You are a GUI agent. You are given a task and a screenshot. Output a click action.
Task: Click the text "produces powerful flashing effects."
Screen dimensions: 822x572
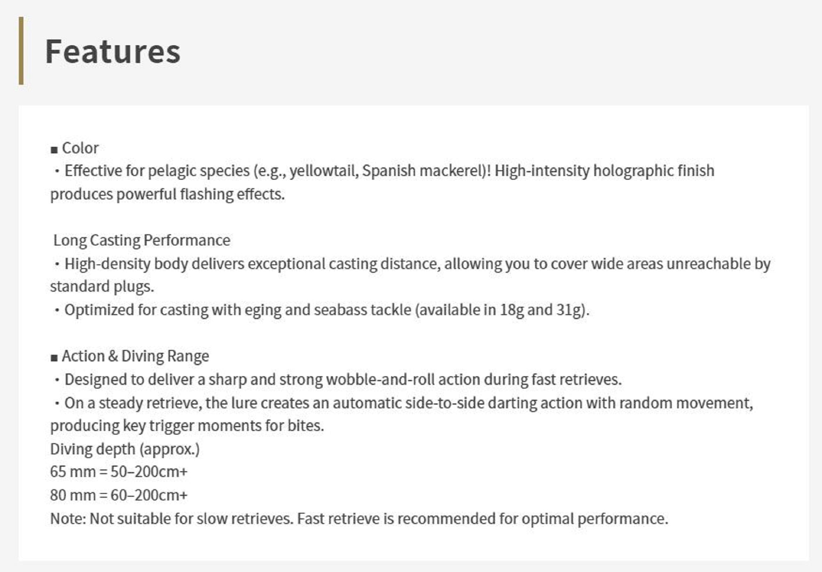pyautogui.click(x=167, y=194)
